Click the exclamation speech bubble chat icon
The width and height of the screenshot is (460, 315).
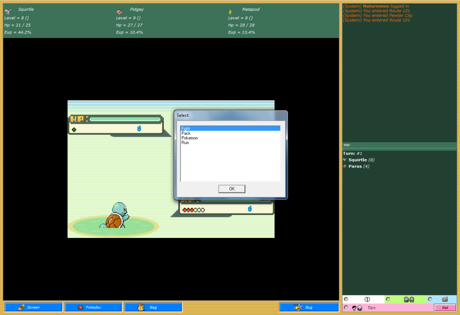[367, 299]
